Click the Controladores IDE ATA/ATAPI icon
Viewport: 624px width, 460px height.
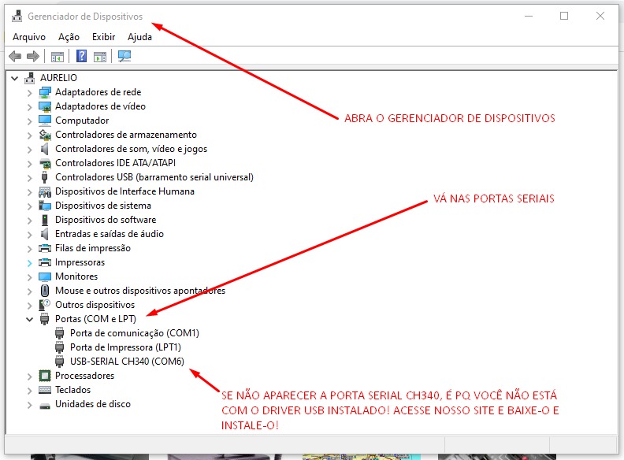pyautogui.click(x=45, y=163)
